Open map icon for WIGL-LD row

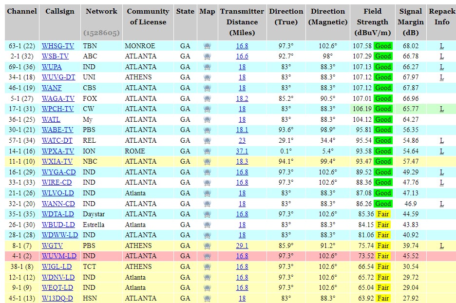[207, 267]
